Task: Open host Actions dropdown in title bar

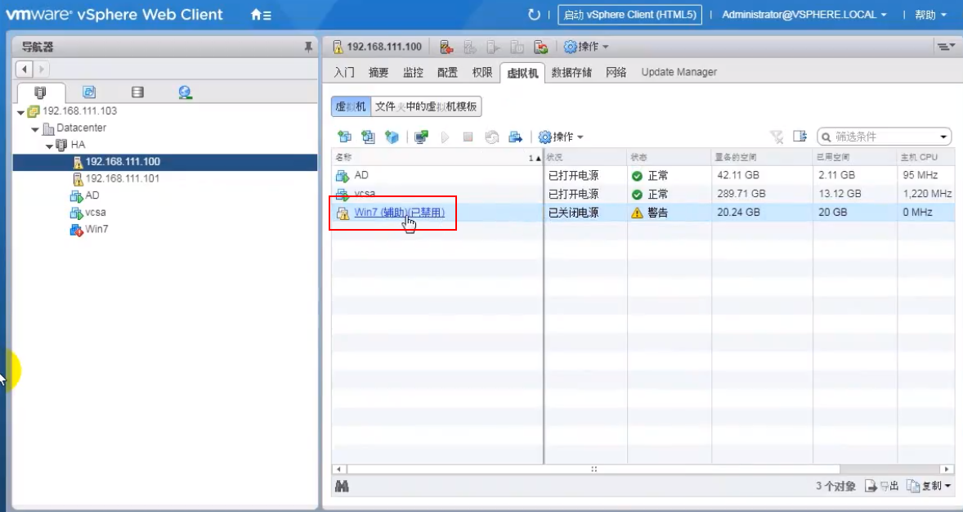Action: (586, 47)
